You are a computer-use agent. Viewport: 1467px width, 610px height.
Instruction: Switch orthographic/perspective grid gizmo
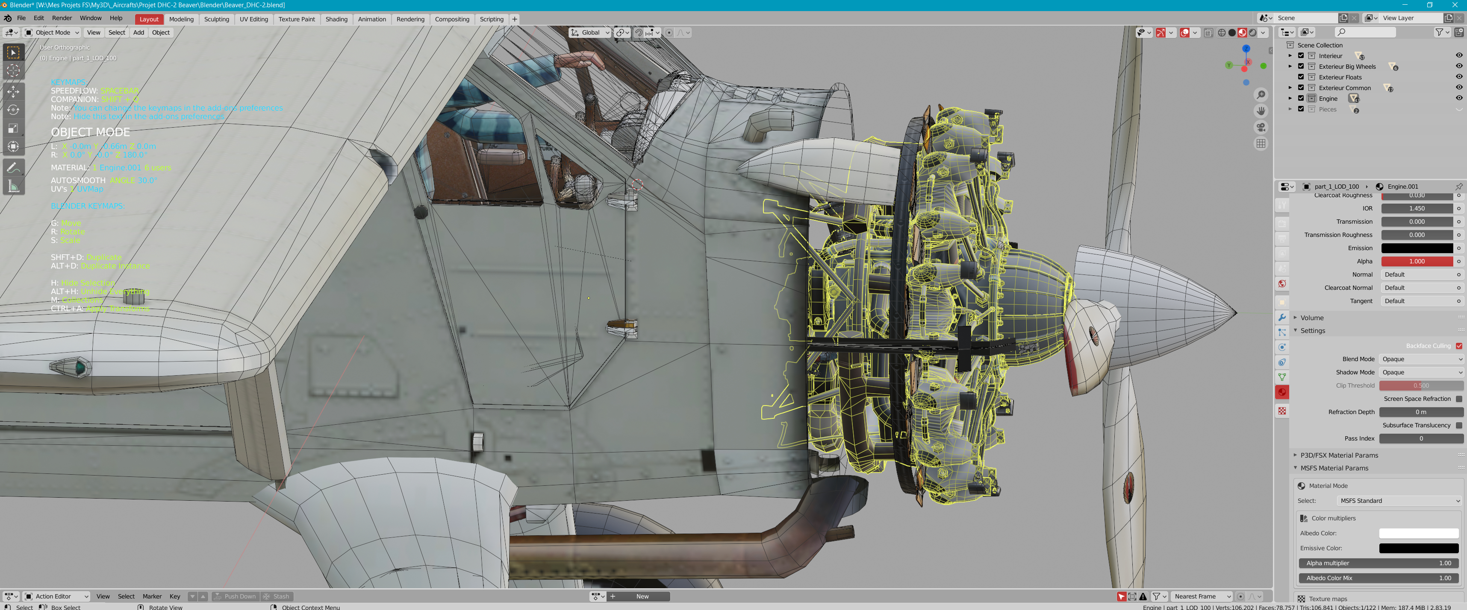point(1261,143)
